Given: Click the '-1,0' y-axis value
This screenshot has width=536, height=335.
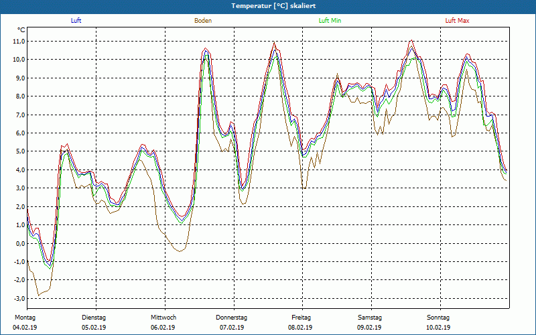Looking at the screenshot, I should pos(19,262).
